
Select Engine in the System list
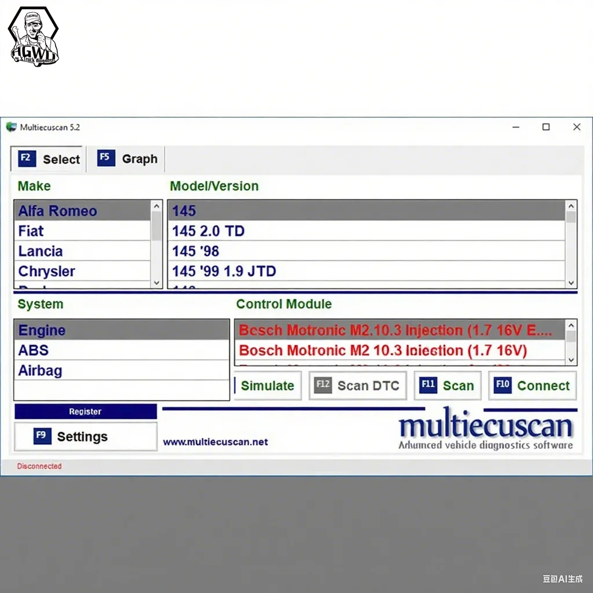(x=122, y=330)
